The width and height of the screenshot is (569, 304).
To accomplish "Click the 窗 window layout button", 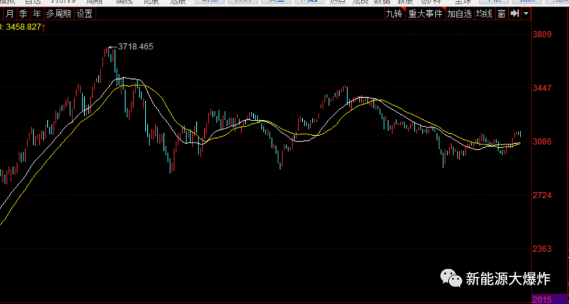I will (502, 14).
